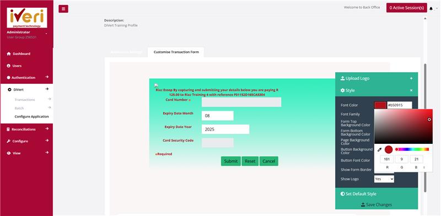Open the Show Logo Yes dropdown
The image size is (441, 216).
pyautogui.click(x=384, y=179)
